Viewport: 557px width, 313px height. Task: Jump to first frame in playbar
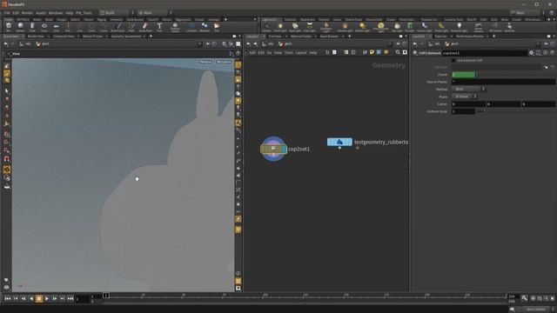point(8,299)
